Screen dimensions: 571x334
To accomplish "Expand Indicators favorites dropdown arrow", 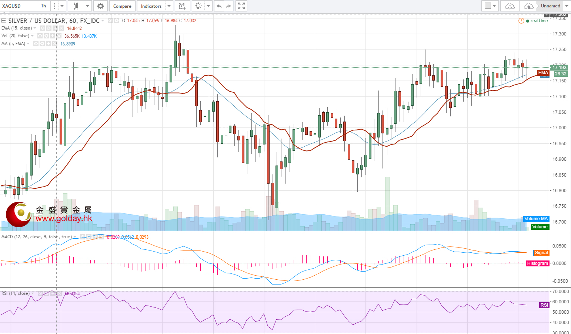I will point(169,6).
